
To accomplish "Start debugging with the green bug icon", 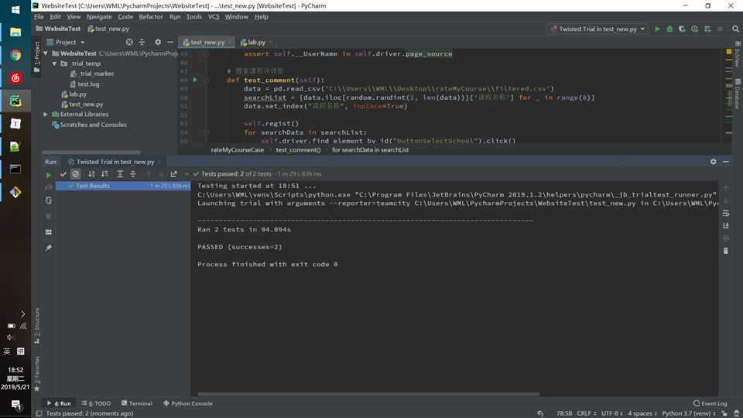I will click(669, 29).
